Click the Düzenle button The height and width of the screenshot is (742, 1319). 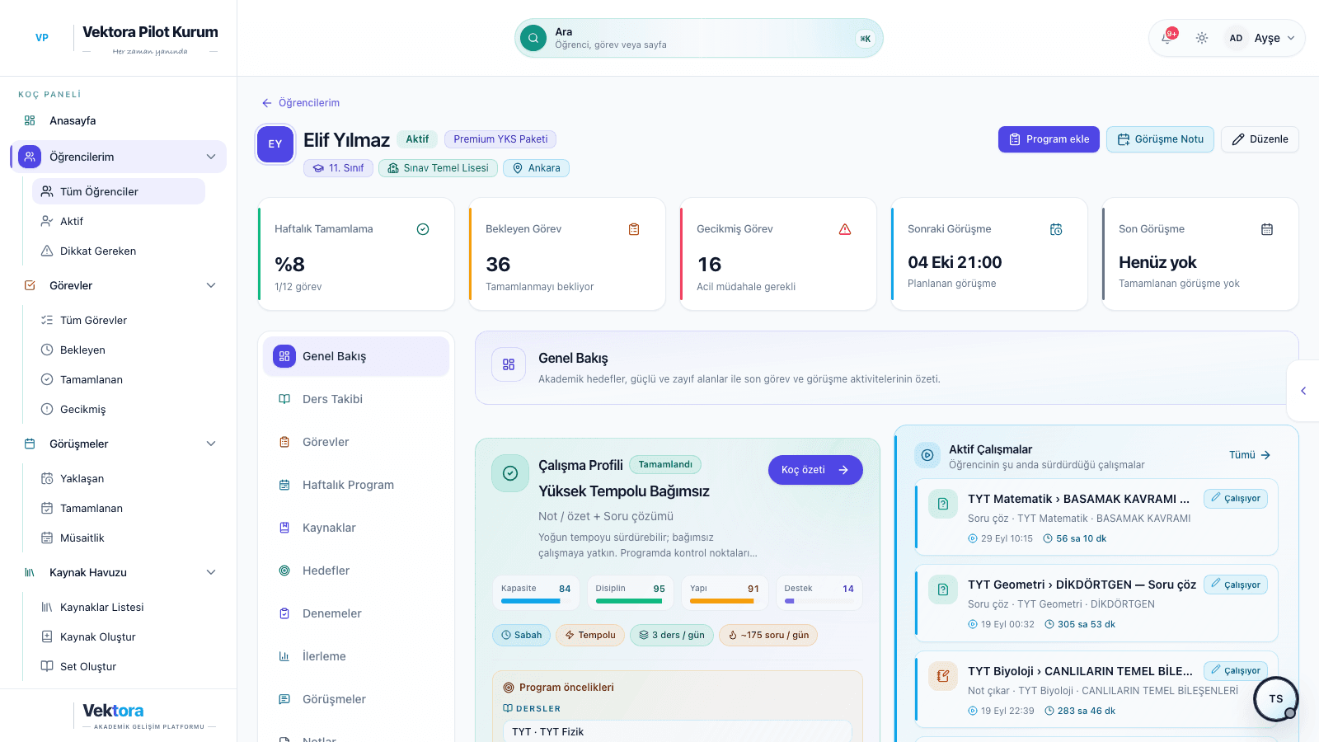coord(1260,139)
